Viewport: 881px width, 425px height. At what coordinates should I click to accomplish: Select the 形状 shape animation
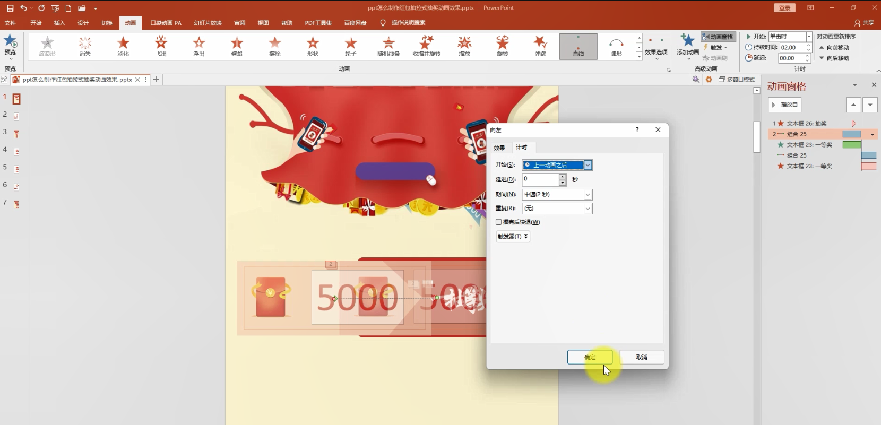click(x=313, y=46)
